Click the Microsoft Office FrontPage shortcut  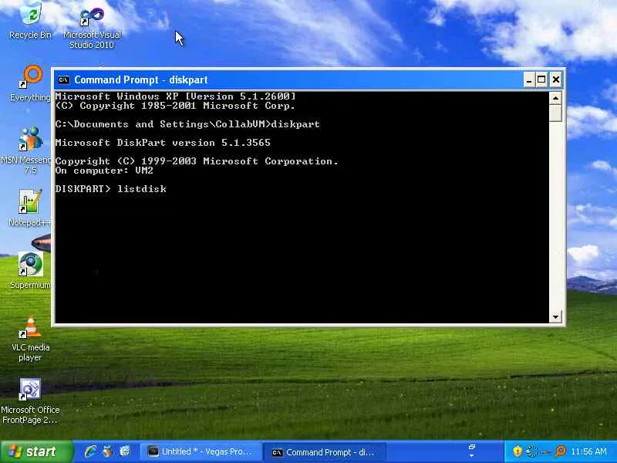click(30, 401)
